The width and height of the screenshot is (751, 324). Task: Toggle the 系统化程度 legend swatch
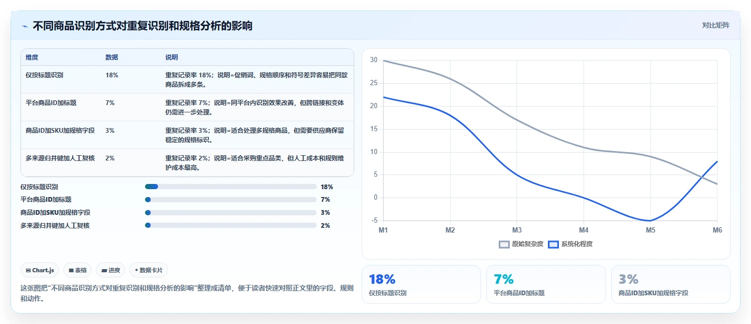553,244
